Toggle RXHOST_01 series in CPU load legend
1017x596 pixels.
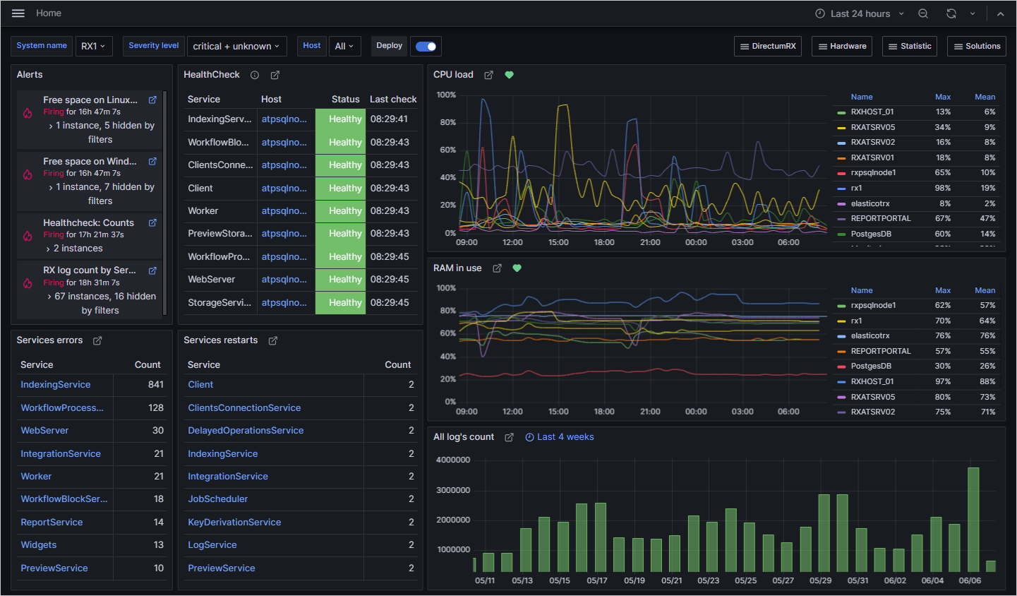[x=872, y=112]
